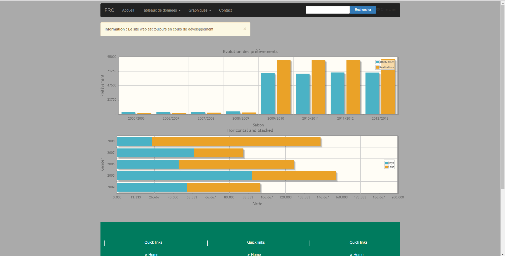Click the Saison axis title

click(x=258, y=125)
